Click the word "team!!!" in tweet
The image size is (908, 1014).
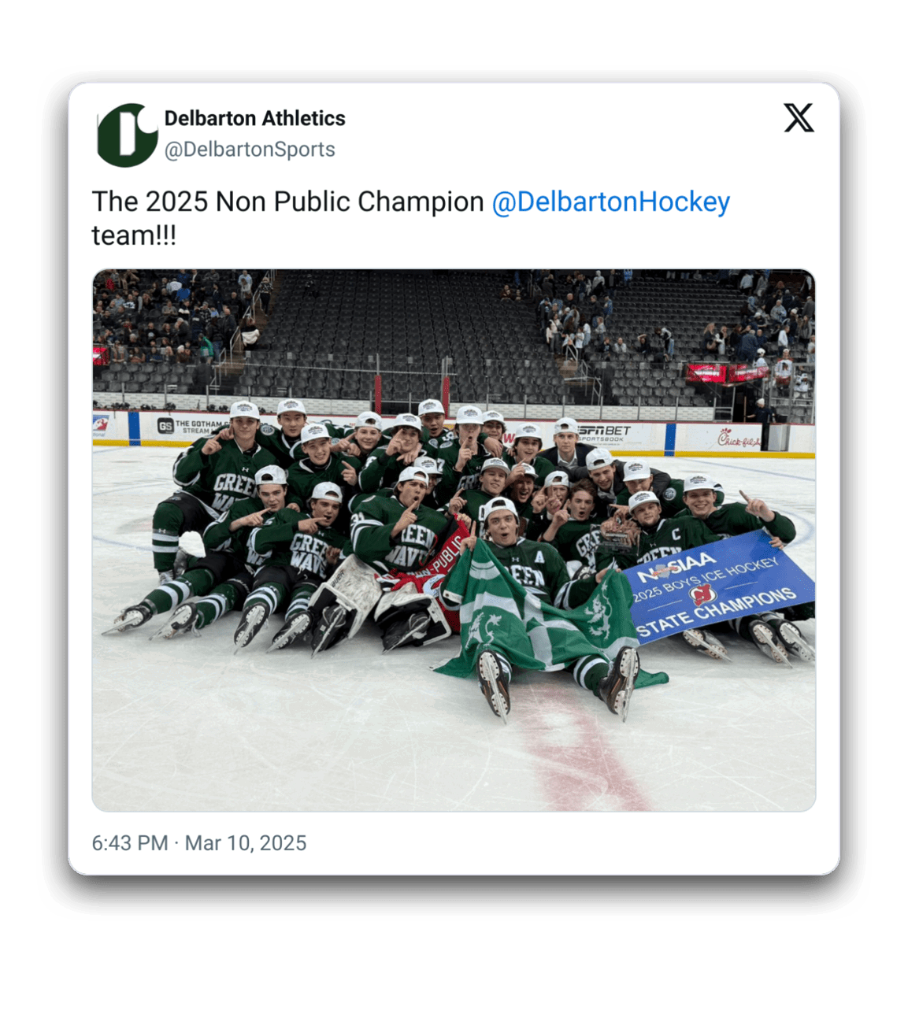pyautogui.click(x=134, y=235)
